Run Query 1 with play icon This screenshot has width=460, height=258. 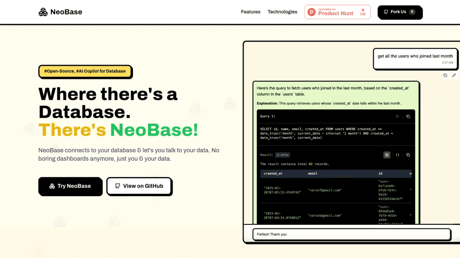click(x=397, y=116)
